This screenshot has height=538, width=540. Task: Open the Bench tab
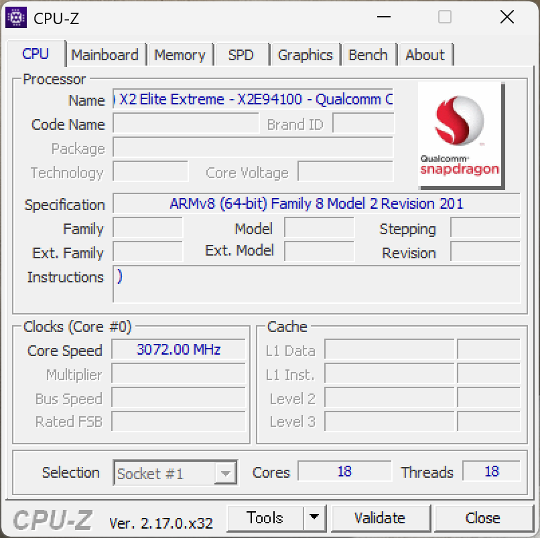coord(368,54)
